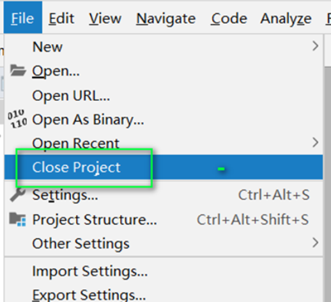
Task: Click the Project Structure folder icon
Action: 18,220
